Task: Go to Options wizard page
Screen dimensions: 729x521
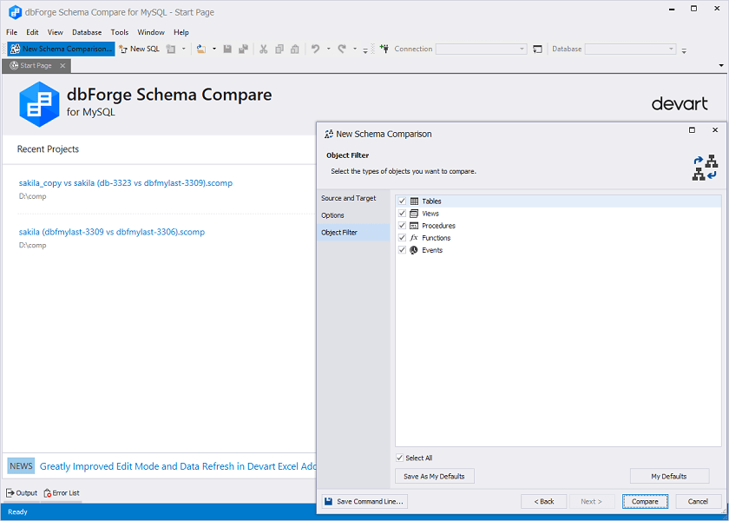Action: pyautogui.click(x=353, y=215)
